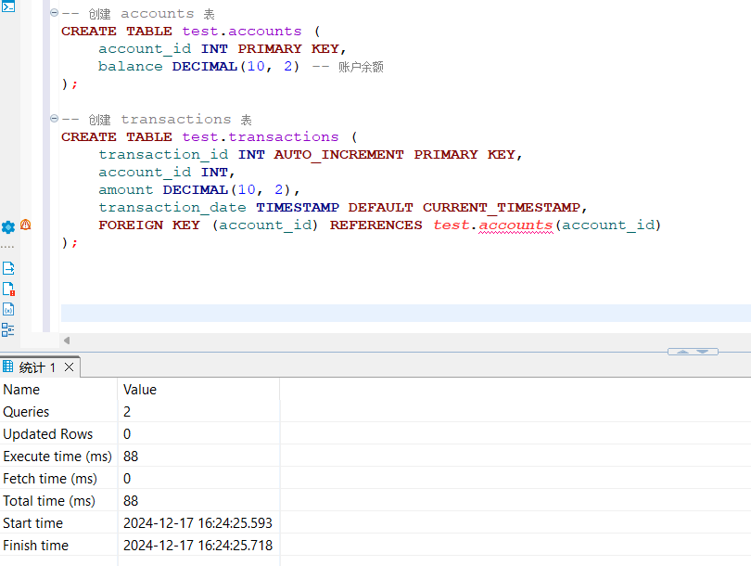751x566 pixels.
Task: Click the variables document icon
Action: coord(8,309)
